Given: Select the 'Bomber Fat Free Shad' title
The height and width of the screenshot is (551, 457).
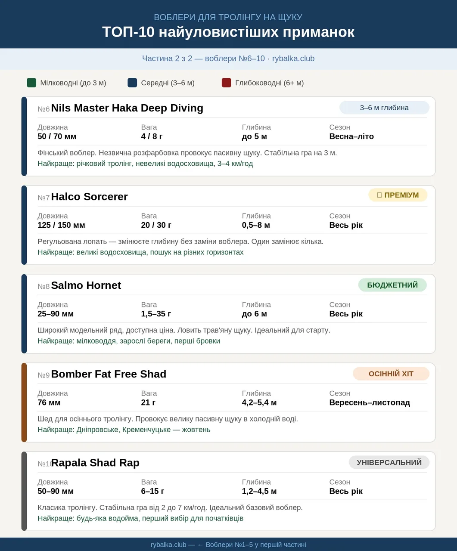Looking at the screenshot, I should (109, 374).
